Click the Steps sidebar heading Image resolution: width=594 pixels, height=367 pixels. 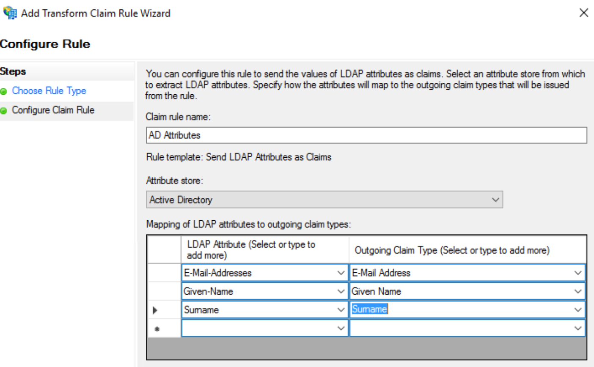click(13, 71)
